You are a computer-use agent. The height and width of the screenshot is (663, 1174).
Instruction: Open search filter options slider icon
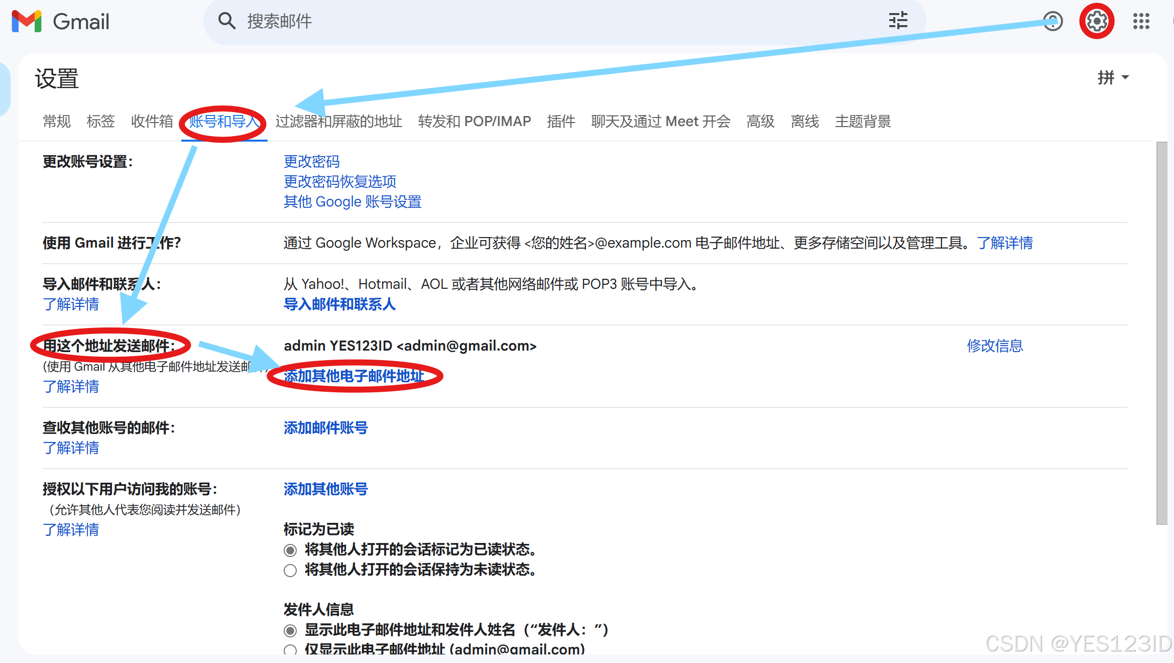pos(898,21)
